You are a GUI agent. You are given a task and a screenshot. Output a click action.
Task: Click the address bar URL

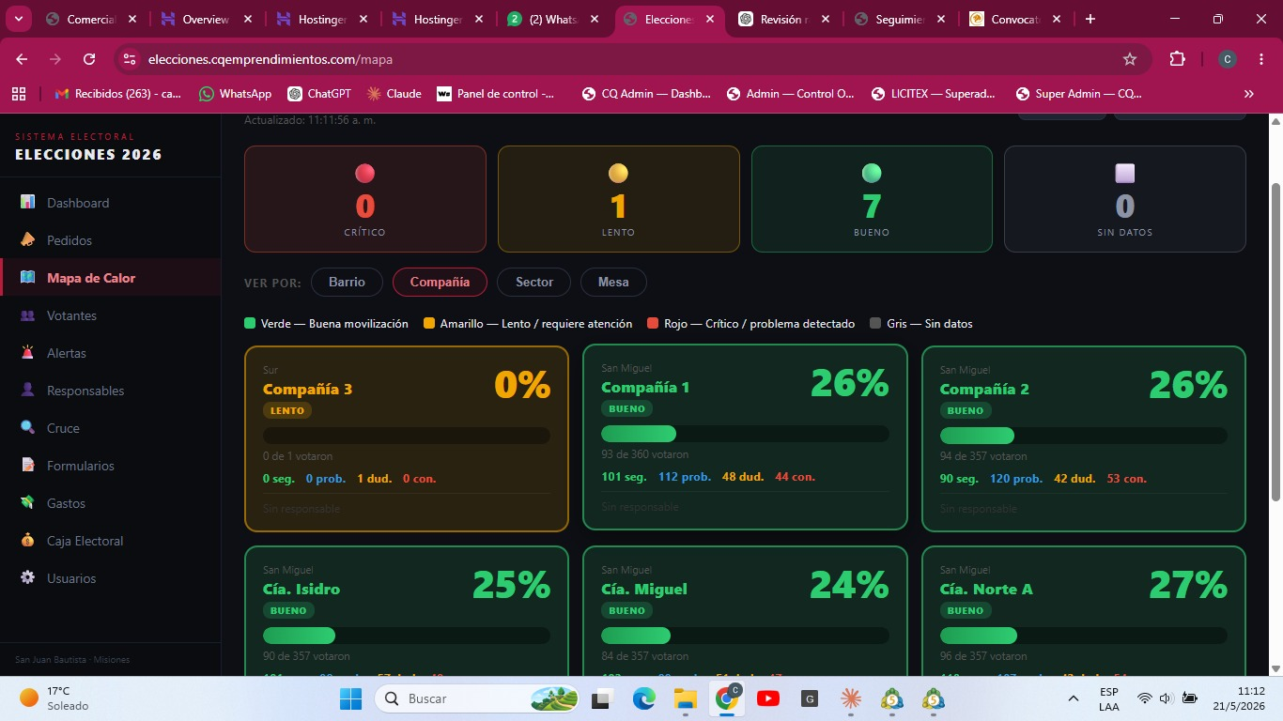(x=271, y=59)
